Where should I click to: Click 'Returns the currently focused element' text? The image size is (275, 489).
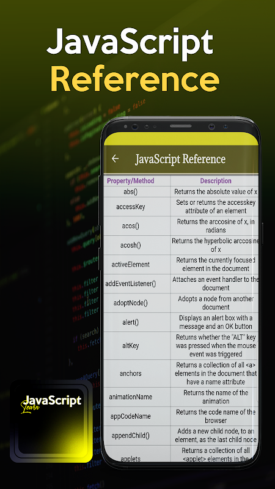pyautogui.click(x=216, y=265)
